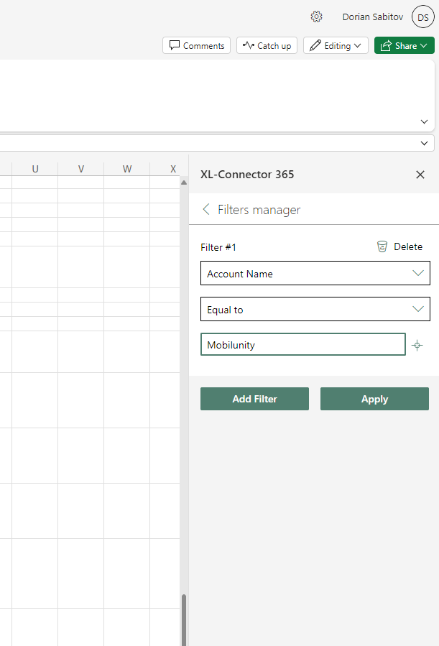Open the Comments pane
The width and height of the screenshot is (439, 646).
point(196,45)
